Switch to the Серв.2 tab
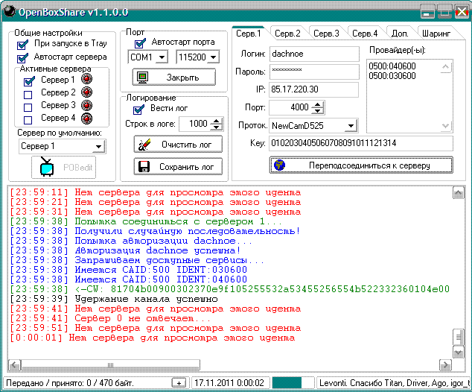Image resolution: width=472 pixels, height=392 pixels. click(x=287, y=34)
